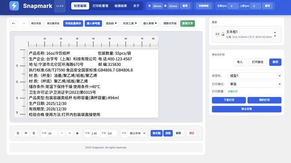Click label text '生产日期: 2025/12/30'

tap(47, 104)
